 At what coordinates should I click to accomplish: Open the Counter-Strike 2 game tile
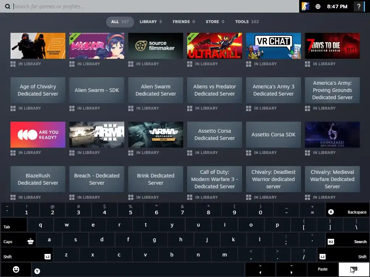click(x=38, y=46)
